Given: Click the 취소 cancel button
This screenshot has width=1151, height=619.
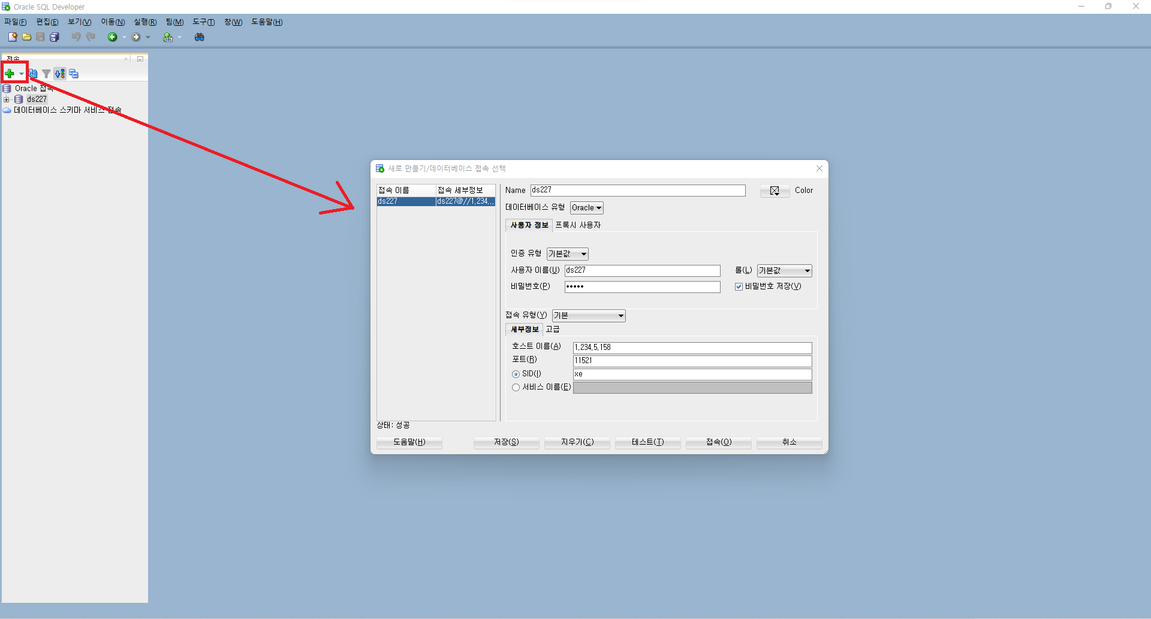Looking at the screenshot, I should pyautogui.click(x=790, y=442).
